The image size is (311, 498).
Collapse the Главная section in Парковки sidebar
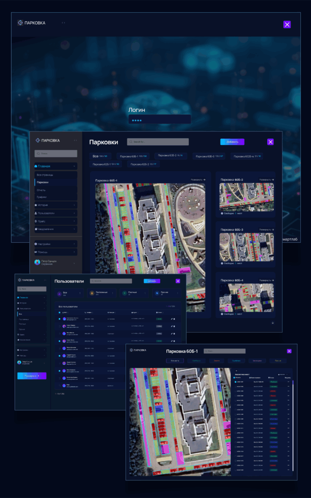click(55, 166)
